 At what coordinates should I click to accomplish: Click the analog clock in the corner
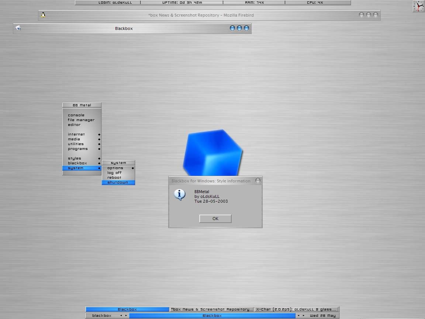418,6
